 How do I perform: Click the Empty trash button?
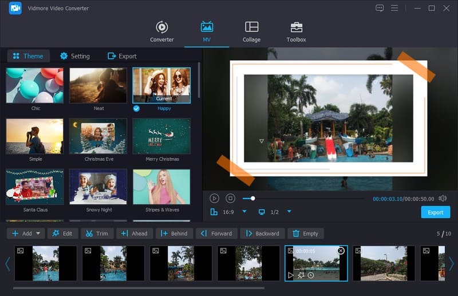tap(306, 234)
